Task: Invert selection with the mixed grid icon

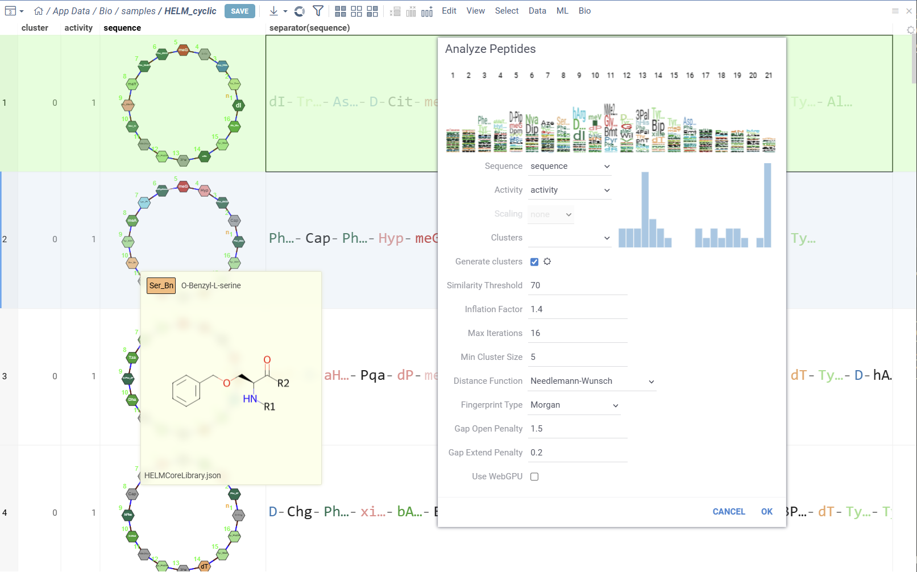Action: pos(372,11)
